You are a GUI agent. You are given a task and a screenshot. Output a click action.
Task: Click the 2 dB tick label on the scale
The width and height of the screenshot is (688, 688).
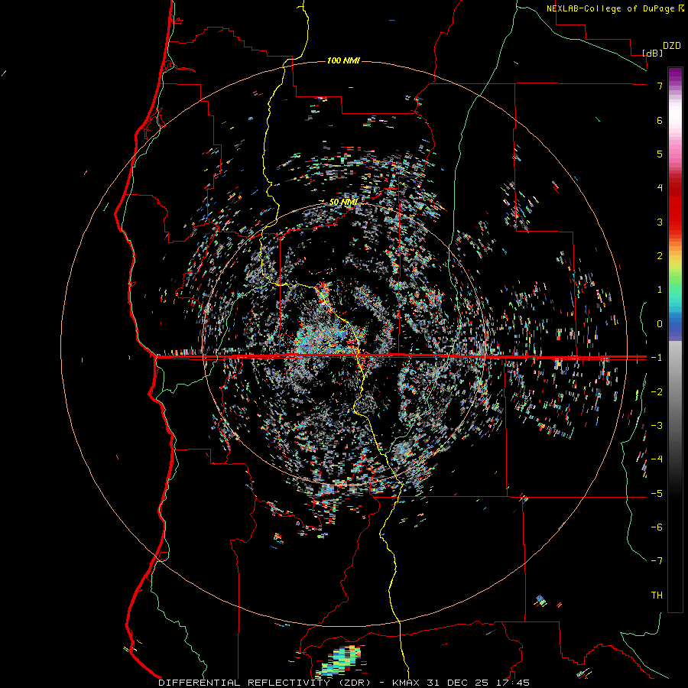point(660,256)
